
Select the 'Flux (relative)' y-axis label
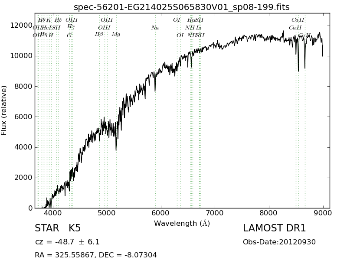tap(4, 110)
